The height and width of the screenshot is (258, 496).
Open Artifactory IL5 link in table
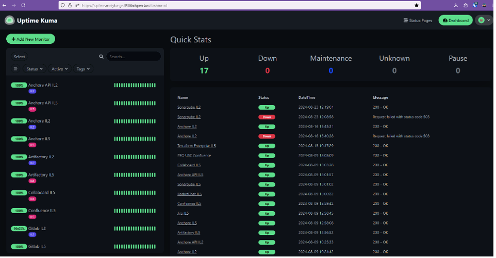point(189,233)
